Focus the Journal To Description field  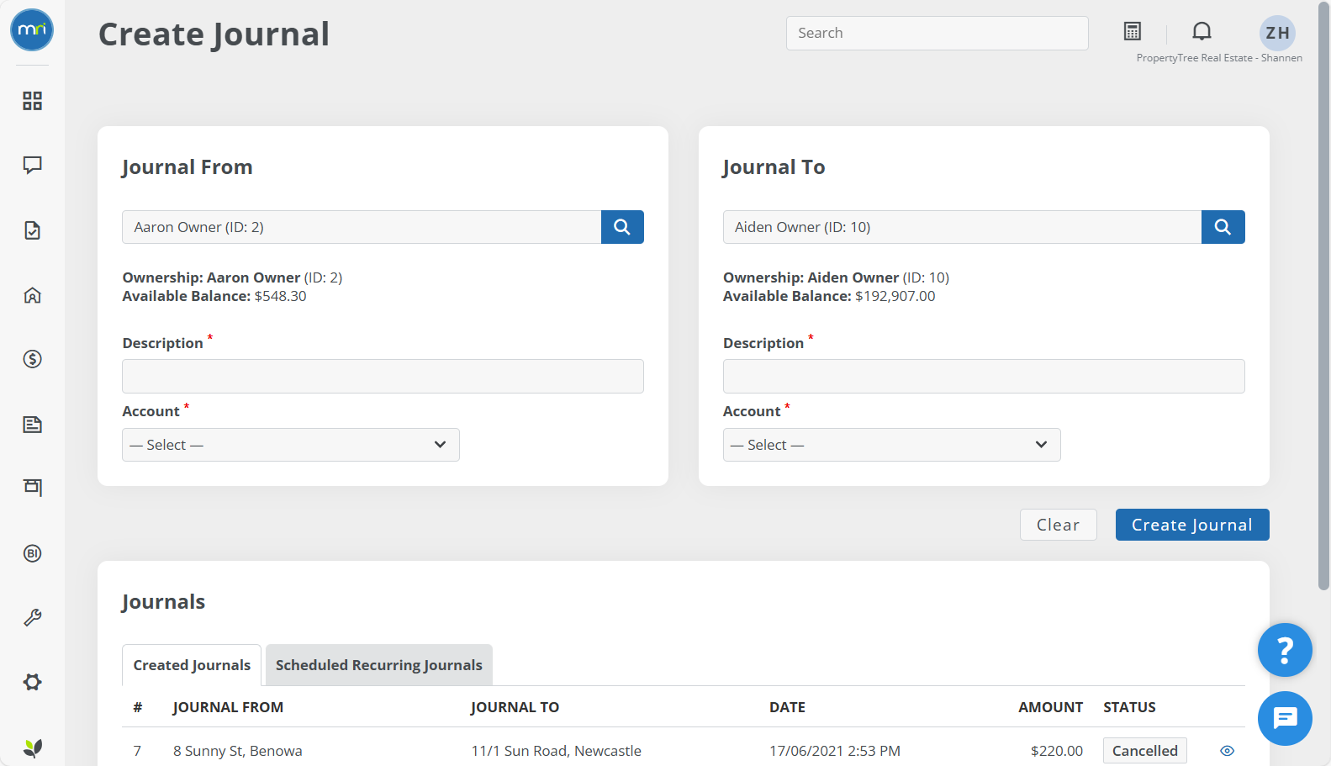click(984, 376)
